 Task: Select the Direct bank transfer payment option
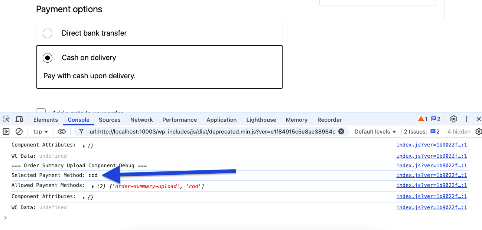48,33
